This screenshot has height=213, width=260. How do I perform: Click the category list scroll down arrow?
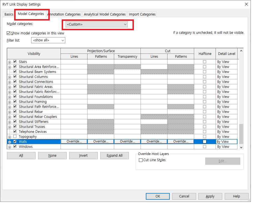pyautogui.click(x=241, y=147)
